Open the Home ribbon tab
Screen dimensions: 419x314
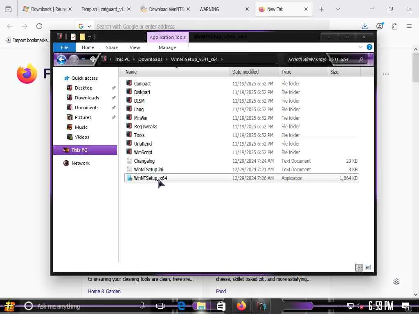(88, 47)
